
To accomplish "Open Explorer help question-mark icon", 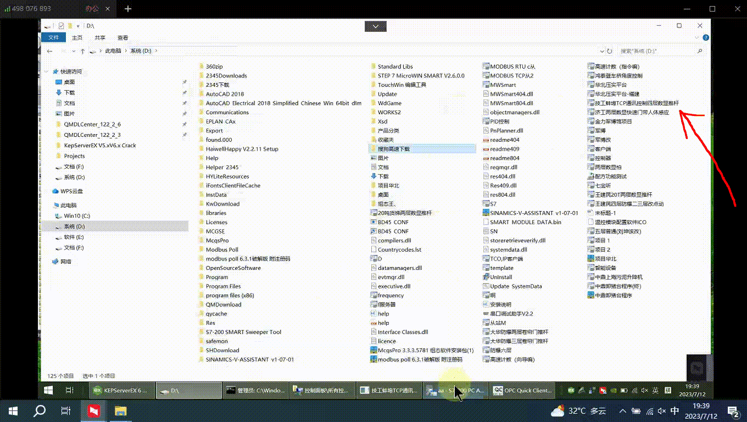I will click(706, 37).
